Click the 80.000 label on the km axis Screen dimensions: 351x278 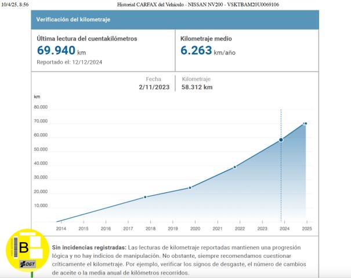click(x=40, y=107)
